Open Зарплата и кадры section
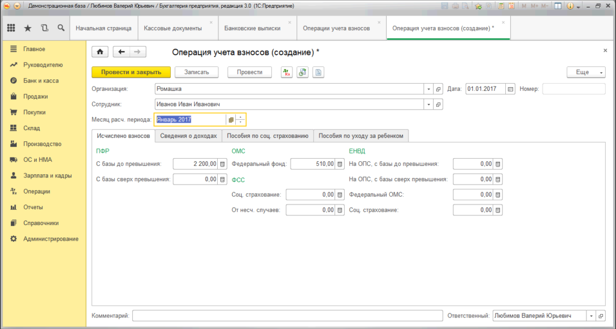 coord(47,176)
